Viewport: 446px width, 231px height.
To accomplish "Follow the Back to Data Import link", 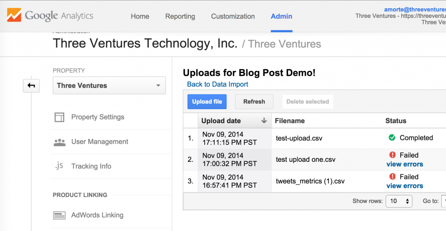I will coord(218,84).
